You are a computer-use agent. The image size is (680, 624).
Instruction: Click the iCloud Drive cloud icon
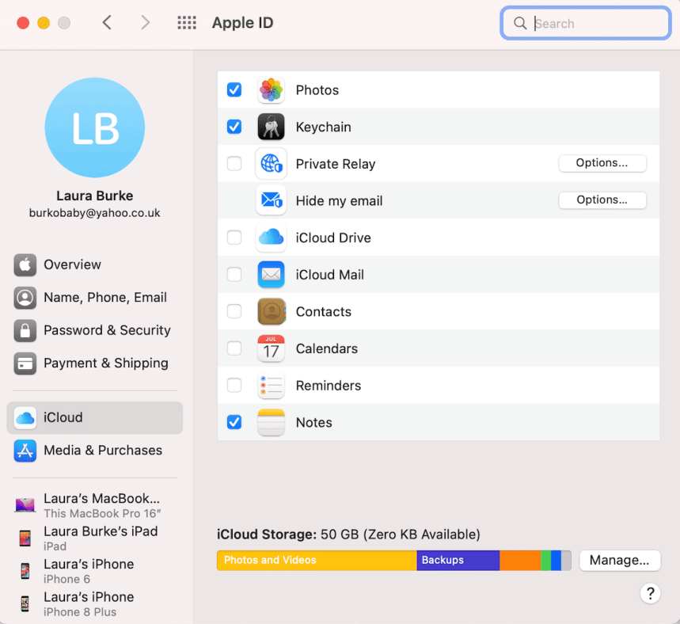point(271,238)
